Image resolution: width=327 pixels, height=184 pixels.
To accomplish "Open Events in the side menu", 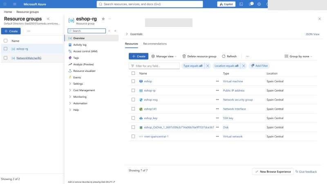I will (77, 77).
